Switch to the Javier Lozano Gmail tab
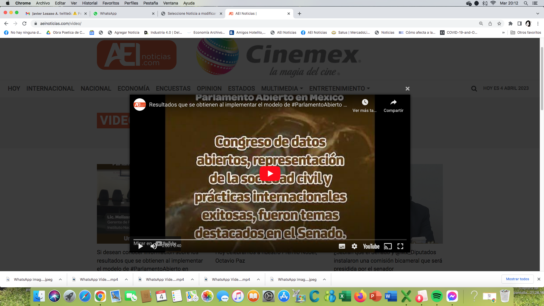This screenshot has width=544, height=306. (56, 14)
